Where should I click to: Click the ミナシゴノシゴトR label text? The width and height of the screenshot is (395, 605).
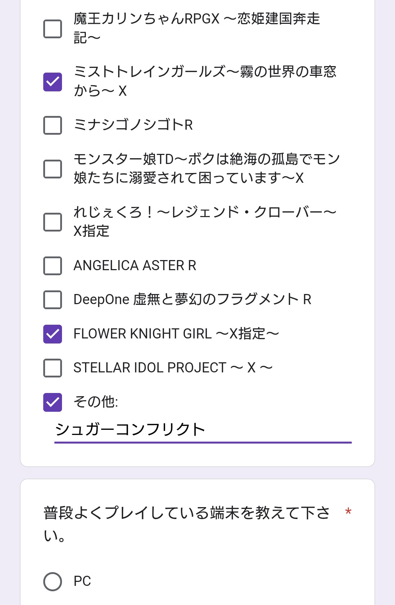pyautogui.click(x=133, y=125)
